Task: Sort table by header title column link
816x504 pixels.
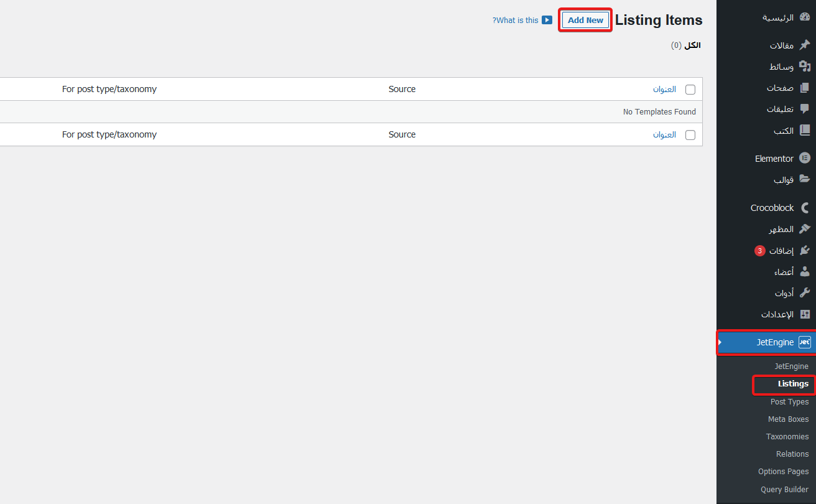Action: tap(664, 89)
